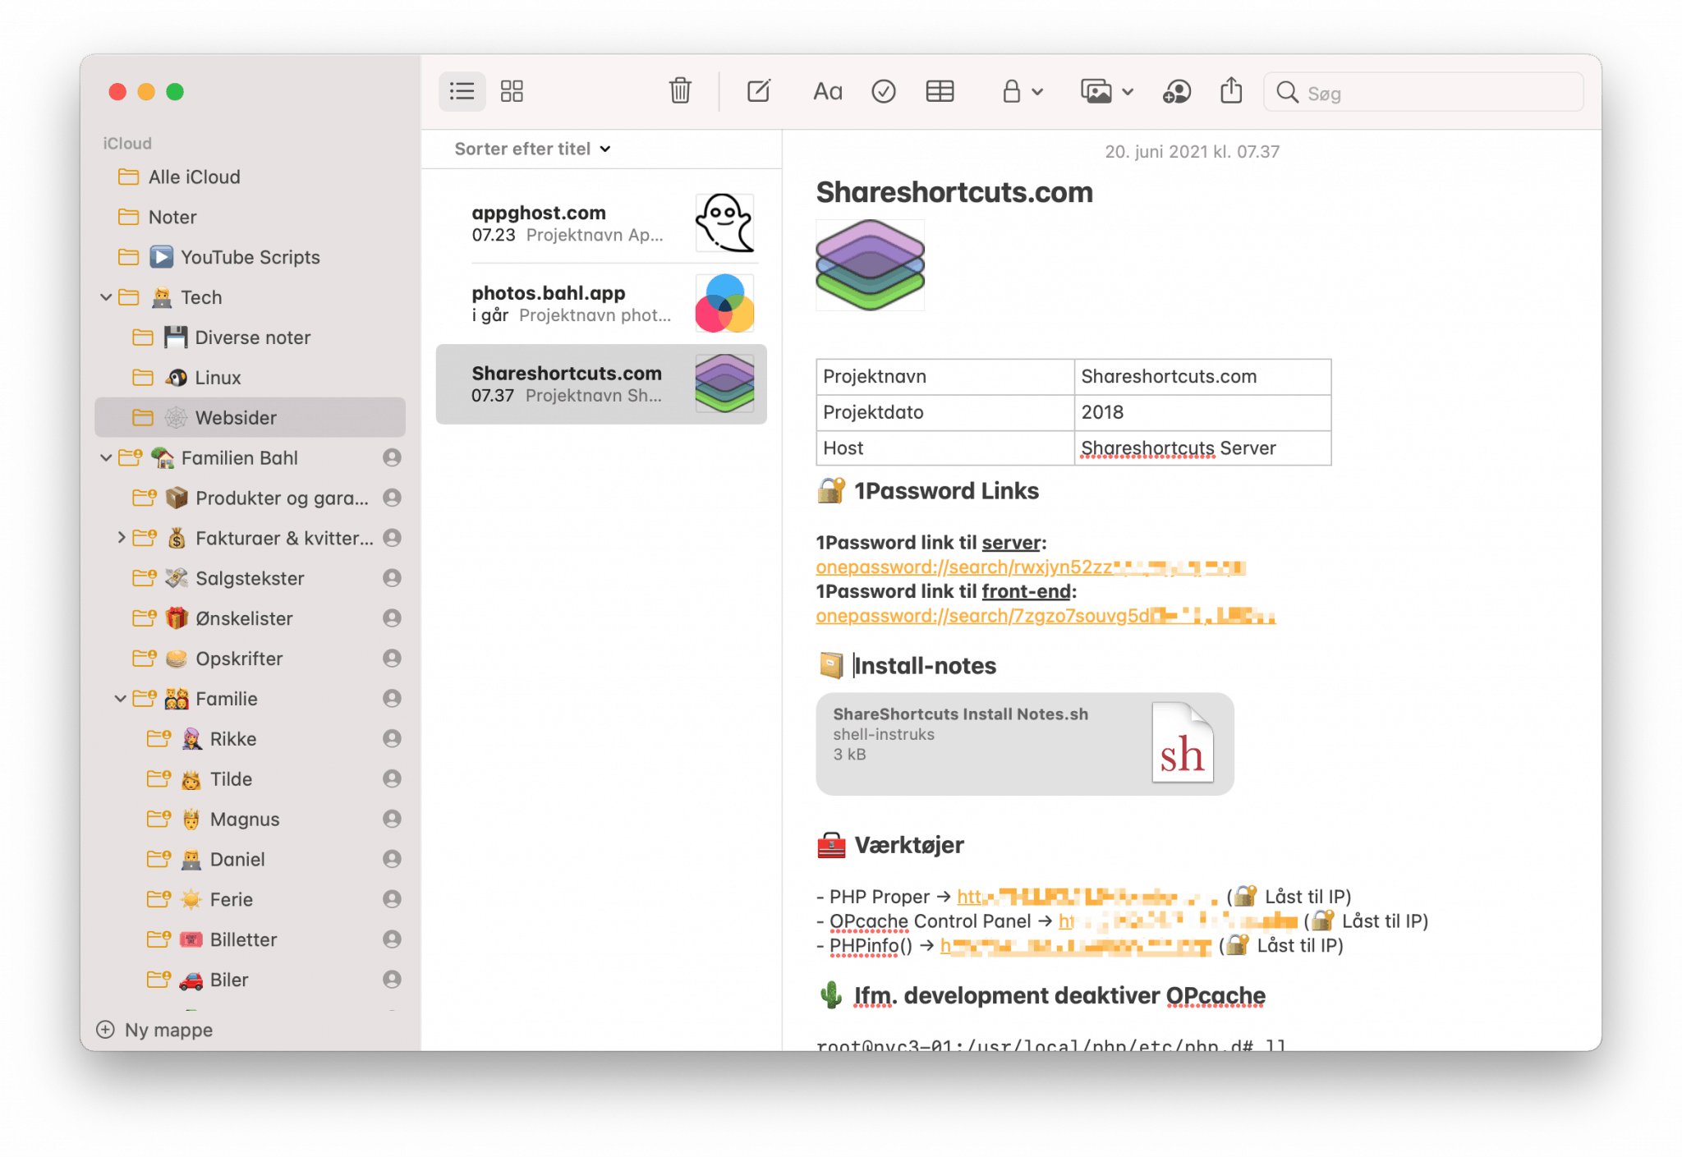Open the media attachments menu
Screen dimensions: 1682x1157
coord(1107,92)
